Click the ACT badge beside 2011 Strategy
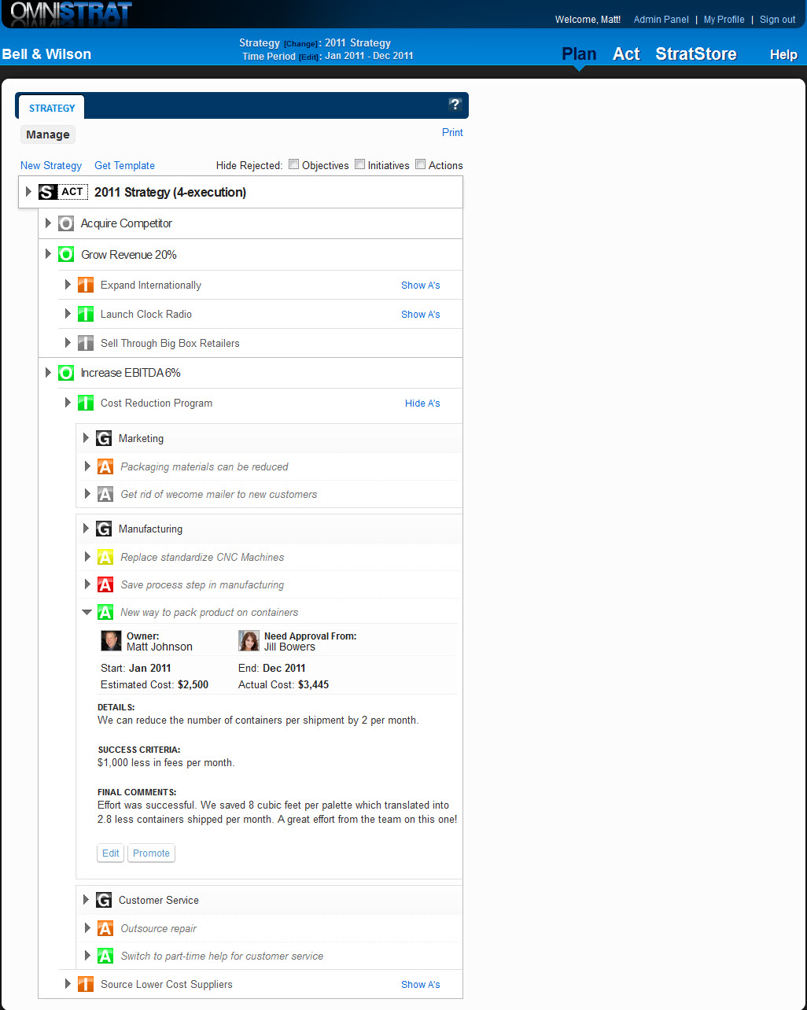Image resolution: width=807 pixels, height=1010 pixels. 72,192
